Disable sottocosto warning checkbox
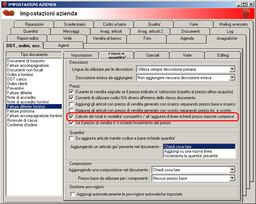Screen dimensions: 256x204 [71, 92]
